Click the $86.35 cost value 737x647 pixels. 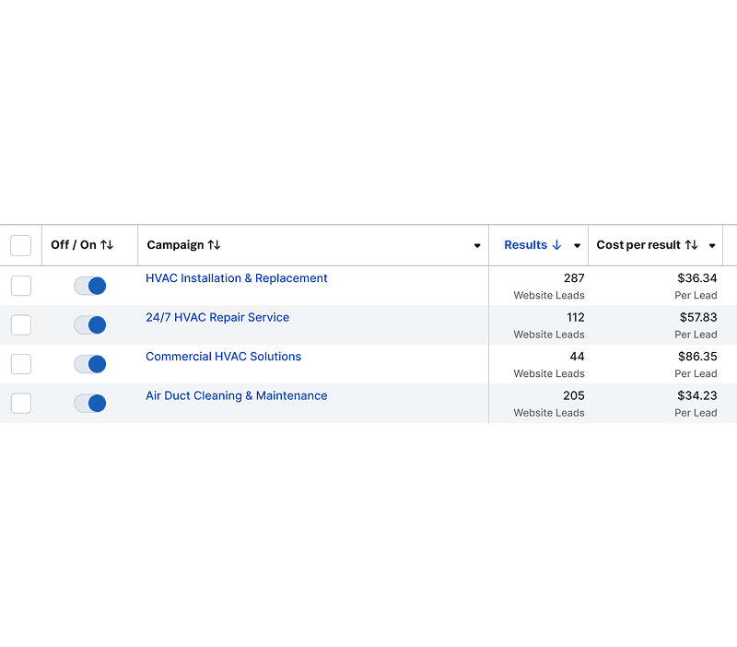point(697,357)
